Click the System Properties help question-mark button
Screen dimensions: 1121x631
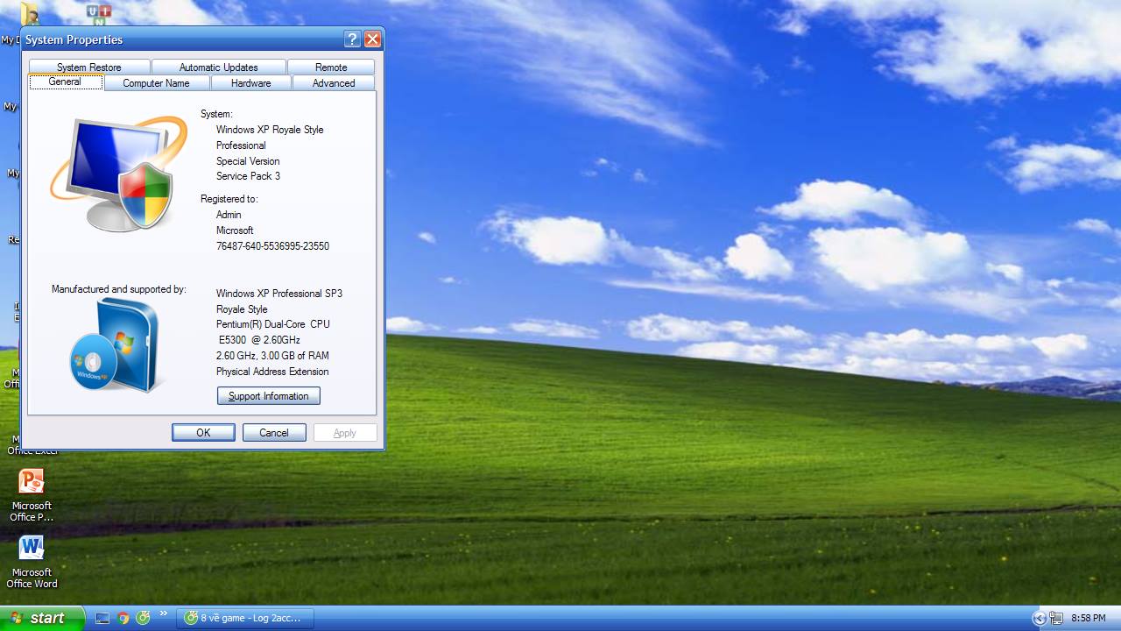point(352,39)
